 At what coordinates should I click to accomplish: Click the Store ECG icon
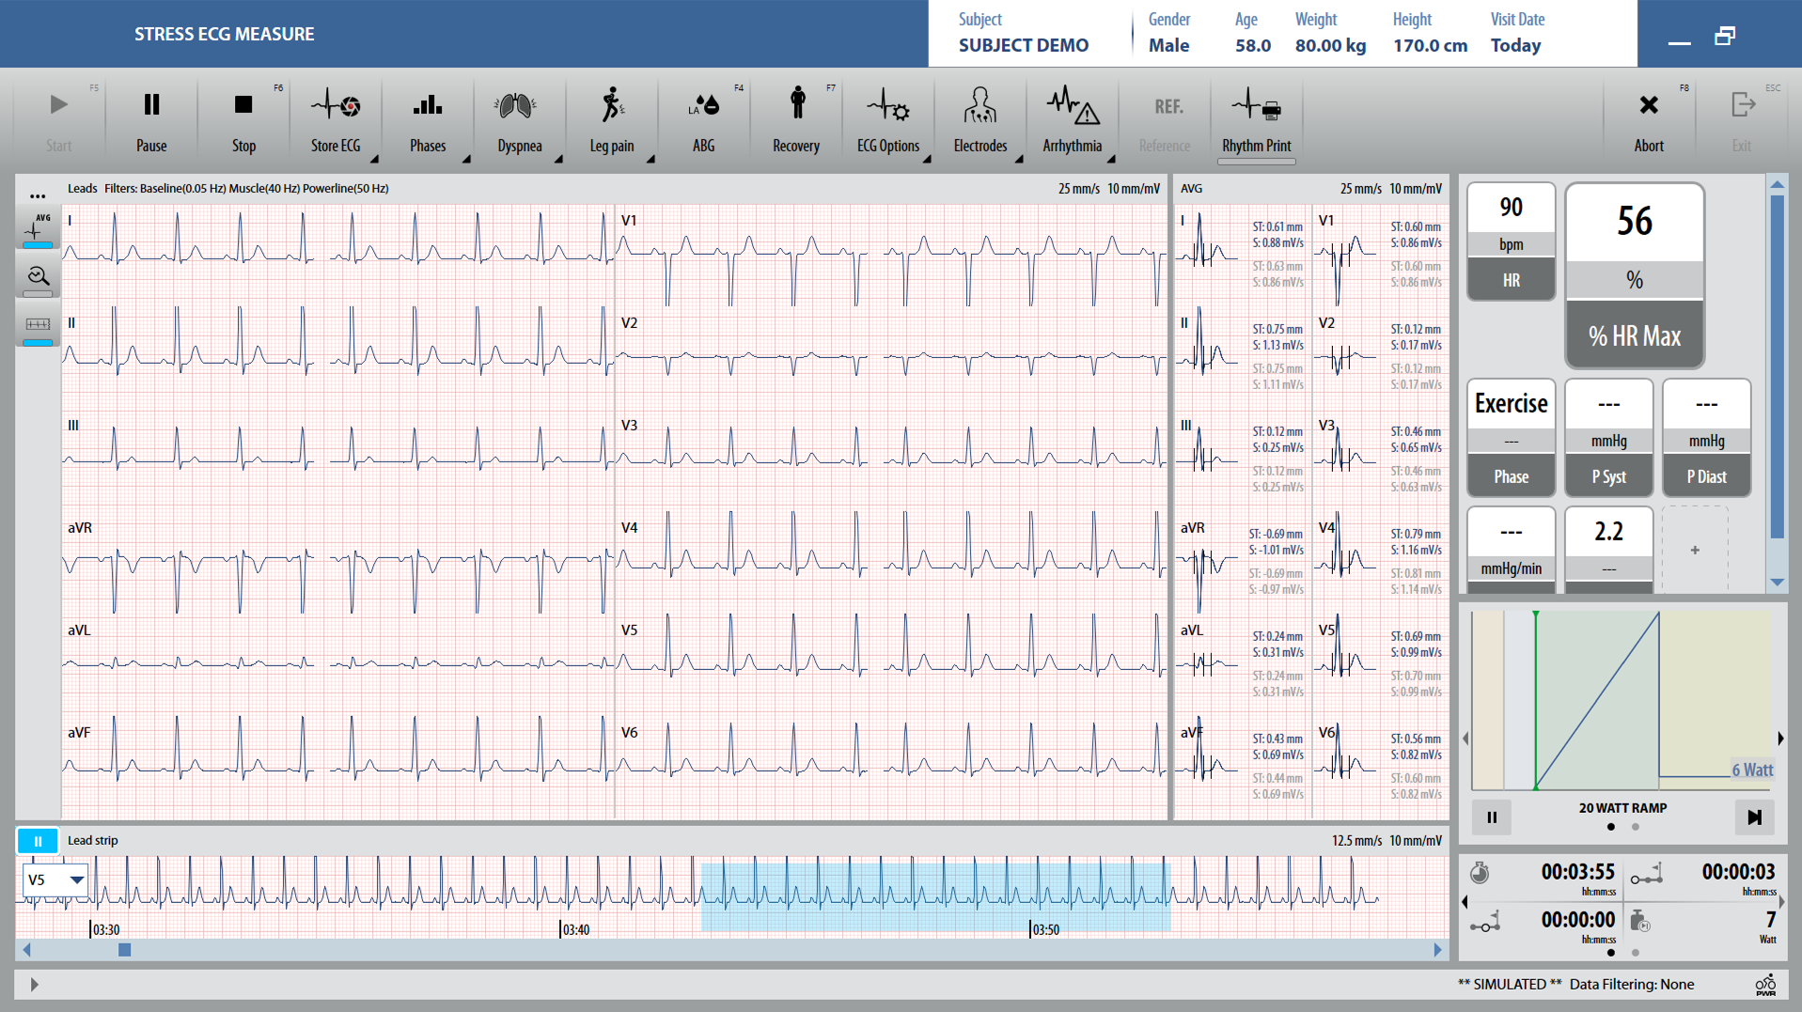pyautogui.click(x=336, y=119)
